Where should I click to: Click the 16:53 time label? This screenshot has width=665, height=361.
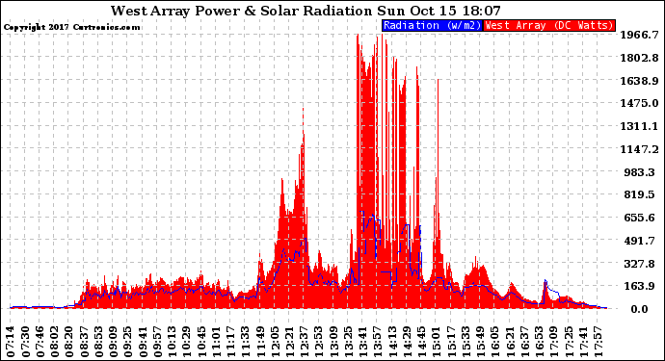pyautogui.click(x=539, y=342)
